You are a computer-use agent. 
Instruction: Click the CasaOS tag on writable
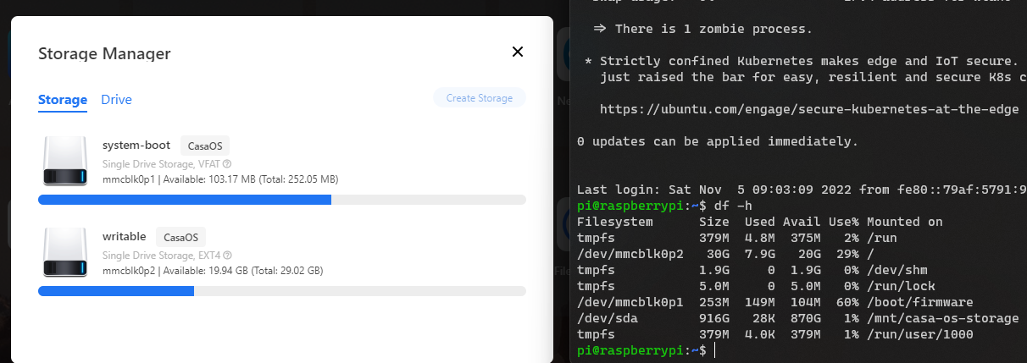(180, 237)
